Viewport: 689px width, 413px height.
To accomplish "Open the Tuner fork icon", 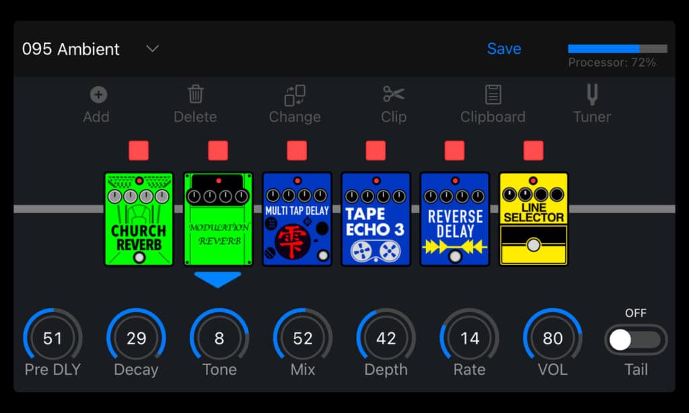I will (x=592, y=94).
